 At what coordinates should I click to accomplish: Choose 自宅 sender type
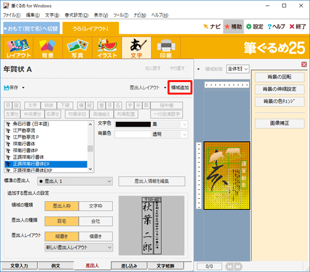(x=61, y=221)
